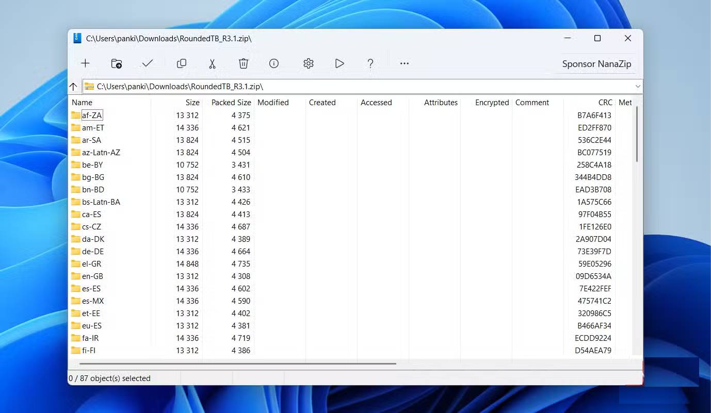Select the Move (scissors) icon
This screenshot has height=413, width=711.
[x=212, y=63]
